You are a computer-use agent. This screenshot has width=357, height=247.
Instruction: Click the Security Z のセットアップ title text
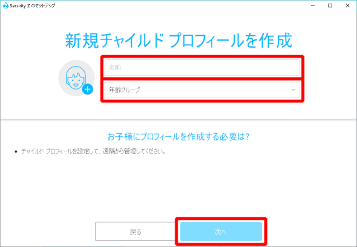(x=32, y=5)
